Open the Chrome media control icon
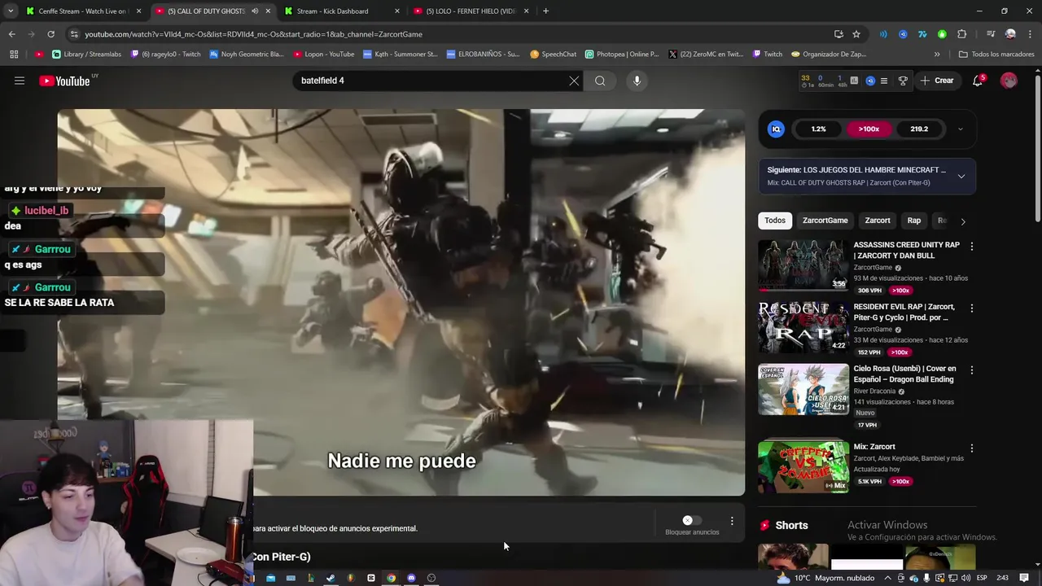Image resolution: width=1042 pixels, height=586 pixels. (991, 34)
